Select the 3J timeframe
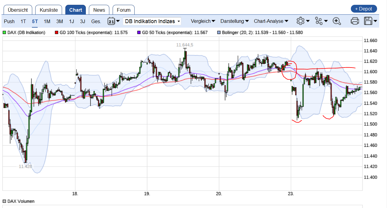Viewport: 387px width, 208px height. coord(83,21)
